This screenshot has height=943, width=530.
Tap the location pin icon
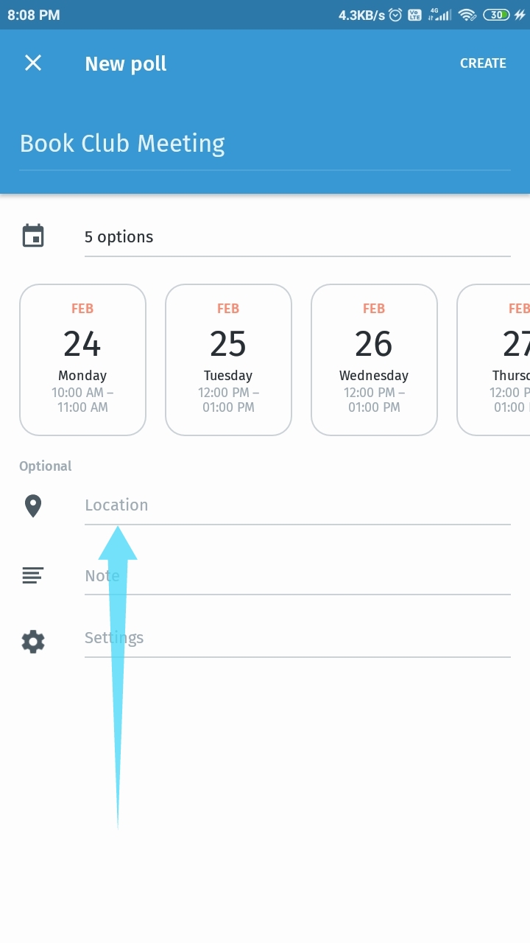33,506
